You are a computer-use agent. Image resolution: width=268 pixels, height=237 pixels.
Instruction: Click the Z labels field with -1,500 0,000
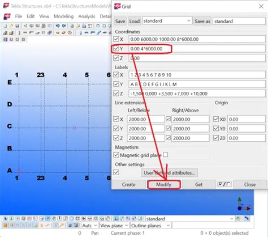[197, 94]
